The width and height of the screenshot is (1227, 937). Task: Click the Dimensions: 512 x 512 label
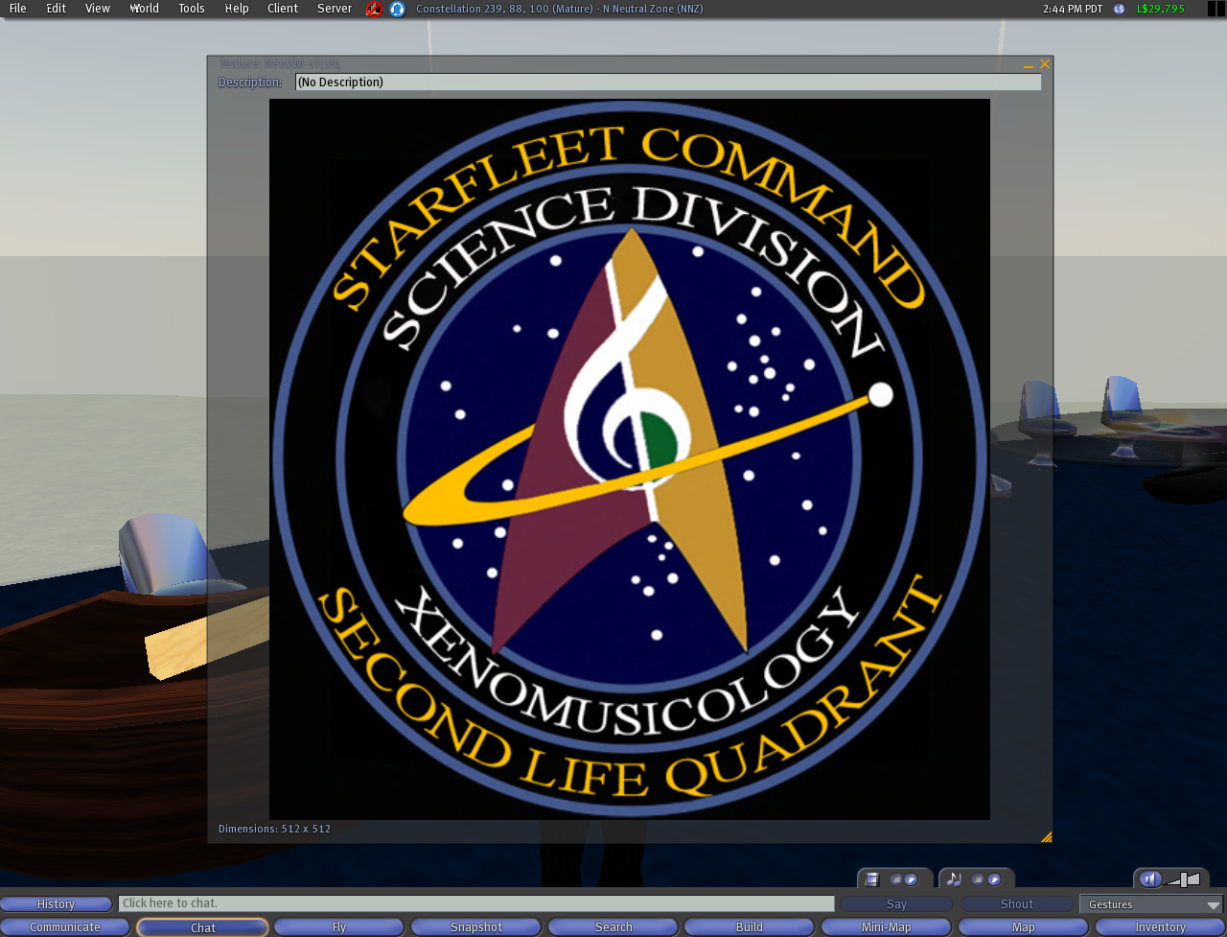(x=274, y=829)
